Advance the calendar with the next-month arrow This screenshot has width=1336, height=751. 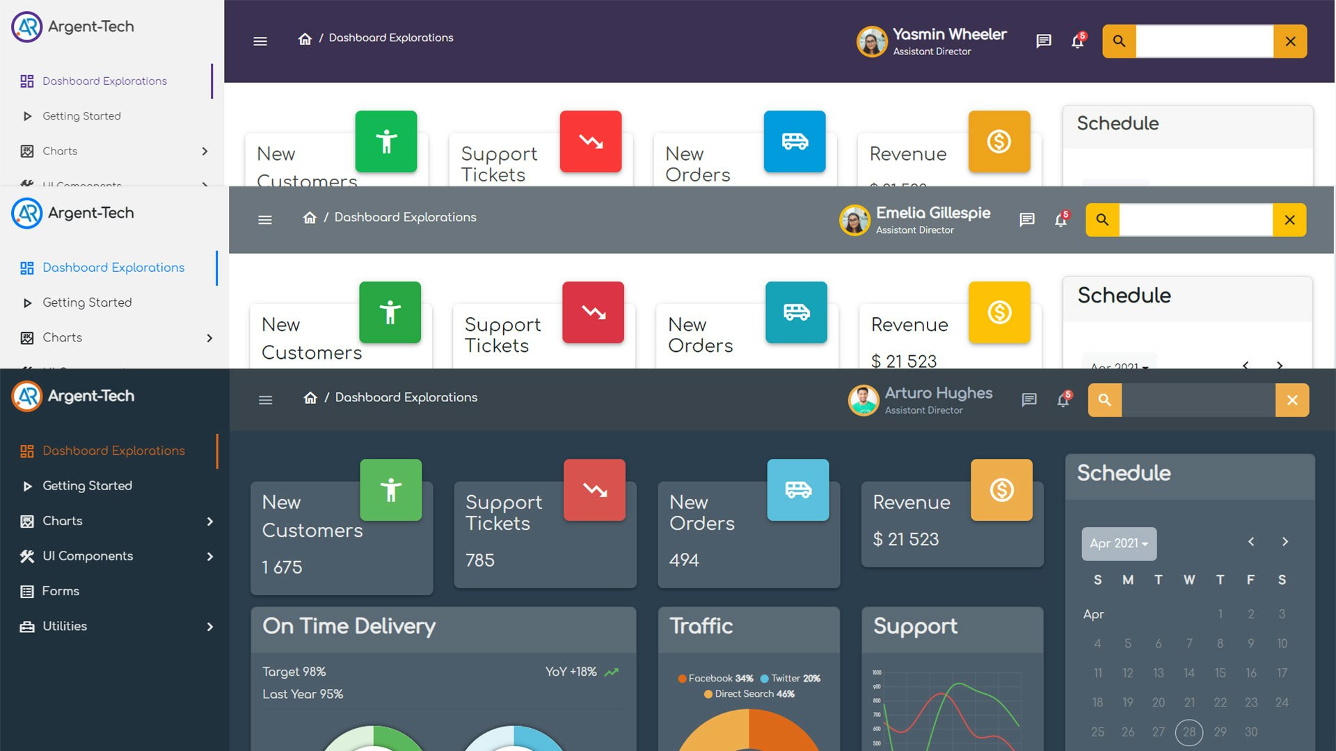click(1285, 542)
